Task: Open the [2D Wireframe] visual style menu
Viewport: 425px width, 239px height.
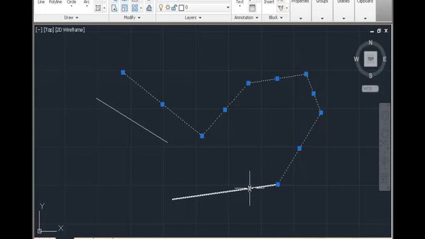Action: coord(70,30)
